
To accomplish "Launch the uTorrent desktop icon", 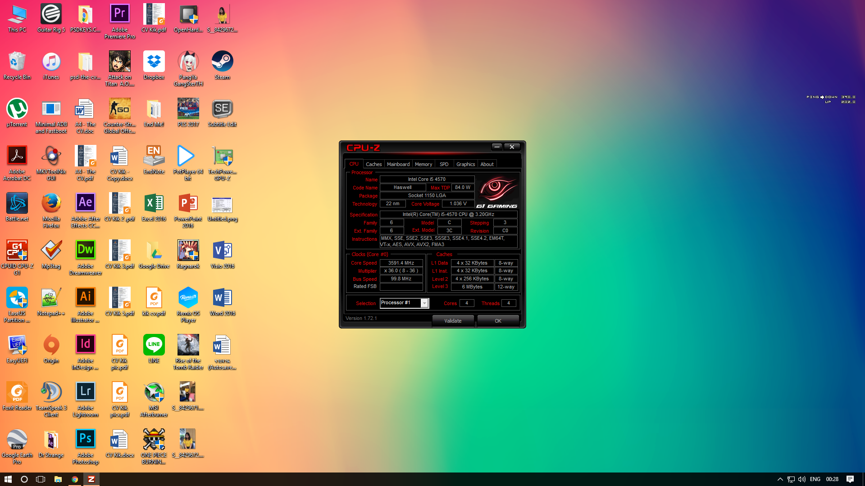I will click(17, 109).
